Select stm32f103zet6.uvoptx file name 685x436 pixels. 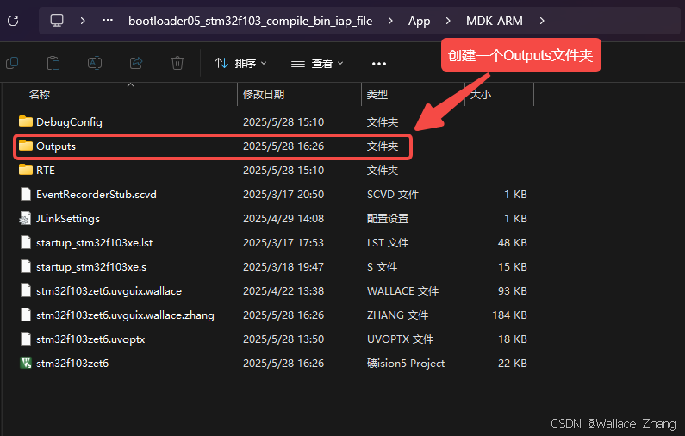(90, 339)
